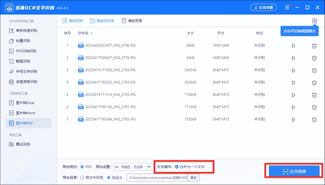325x185 pixels.
Task: Switch to grid view mode
Action: 314,21
